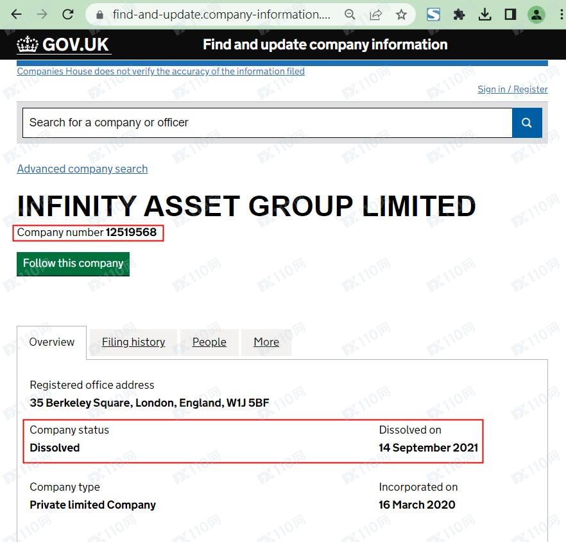
Task: Click the share page icon
Action: click(x=375, y=14)
